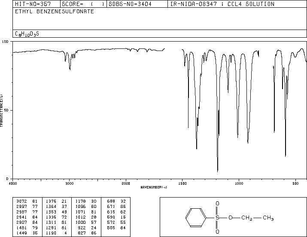Click the 50 tick label on y-axis
The width and height of the screenshot is (307, 237).
6,110
